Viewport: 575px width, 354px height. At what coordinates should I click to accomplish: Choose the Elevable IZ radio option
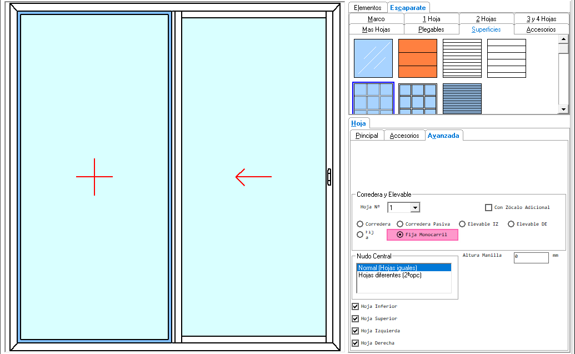[462, 224]
